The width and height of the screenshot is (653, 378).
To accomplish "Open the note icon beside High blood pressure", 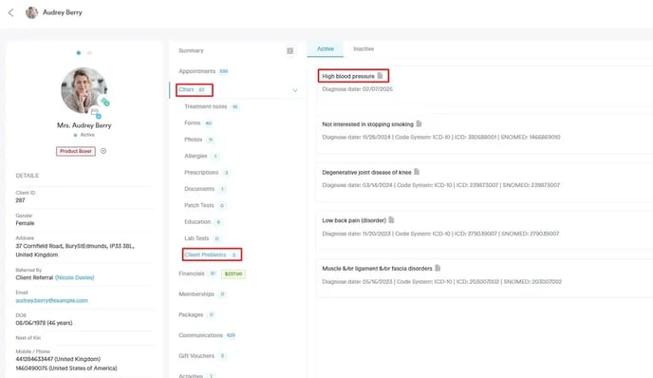I will pos(380,76).
